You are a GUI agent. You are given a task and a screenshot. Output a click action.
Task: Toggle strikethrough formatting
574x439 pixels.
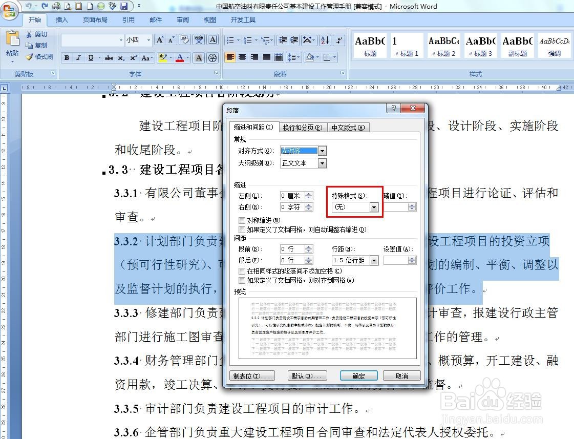[x=109, y=57]
